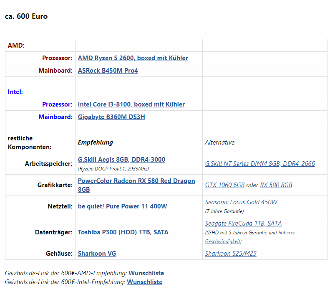
Task: Click the red 'Prozessor:' label in AMD section
Action: 57,58
